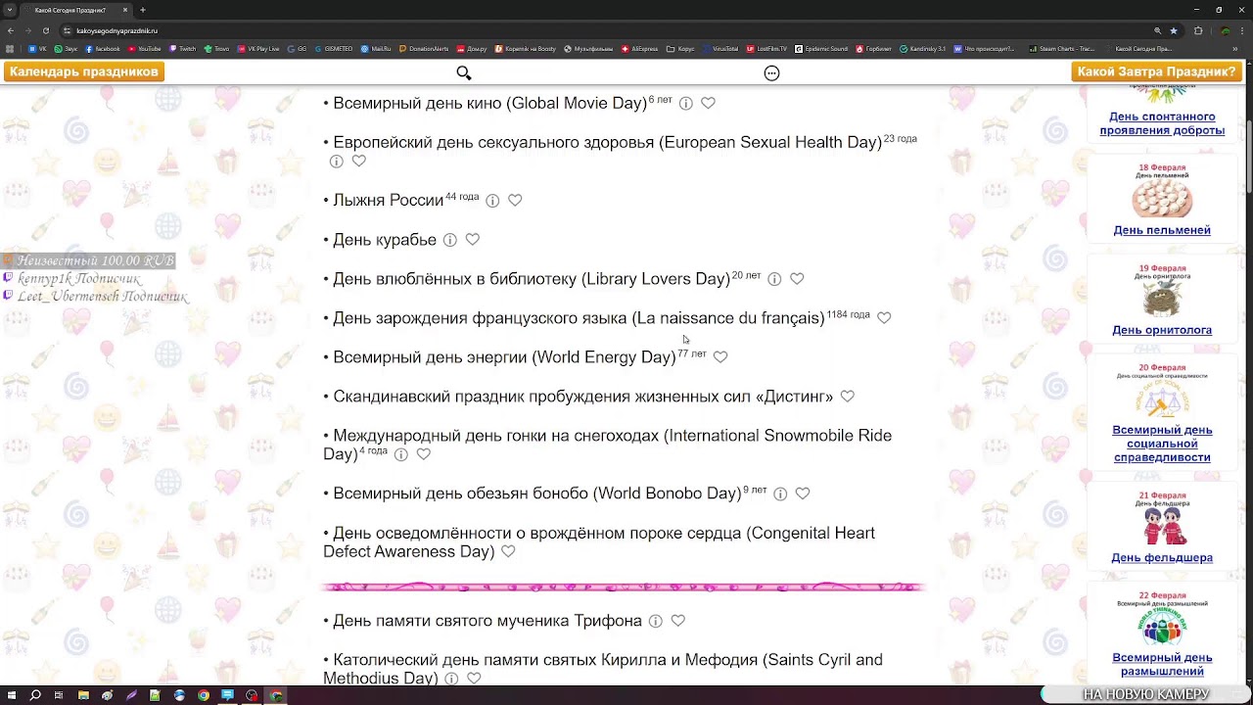This screenshot has width=1253, height=705.
Task: Open the VirusTotal bookmark
Action: pos(721,48)
